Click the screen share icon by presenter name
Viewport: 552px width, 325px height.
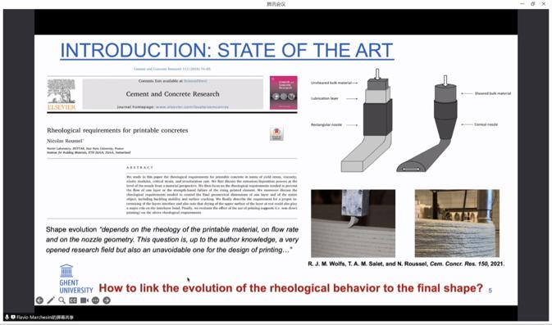(x=13, y=317)
